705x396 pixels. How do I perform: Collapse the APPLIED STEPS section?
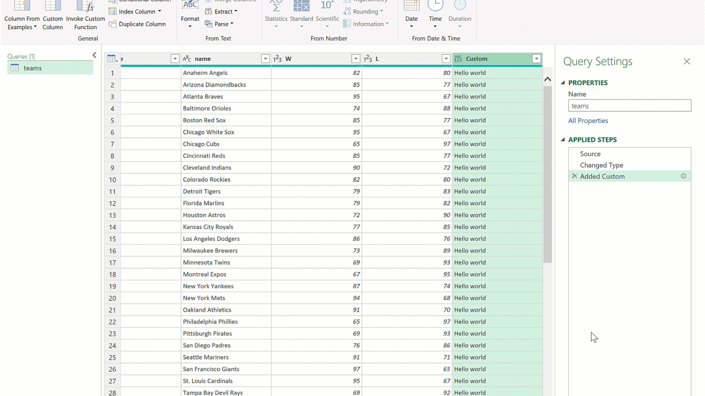[563, 140]
